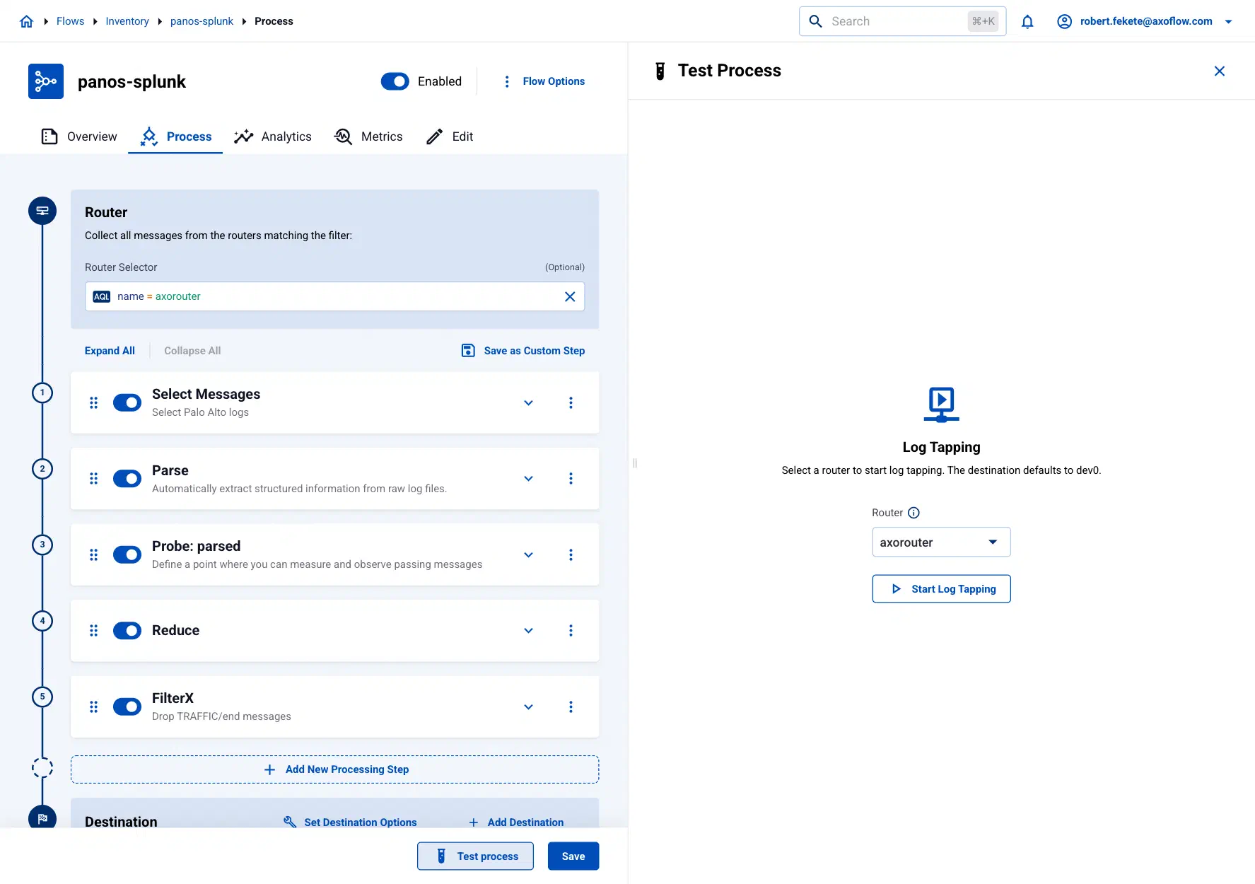The image size is (1255, 884).
Task: Click Add New Processing Step
Action: pos(335,769)
